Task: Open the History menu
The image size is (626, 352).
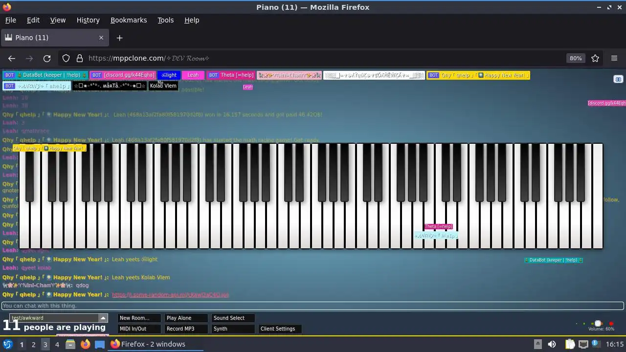Action: click(88, 20)
